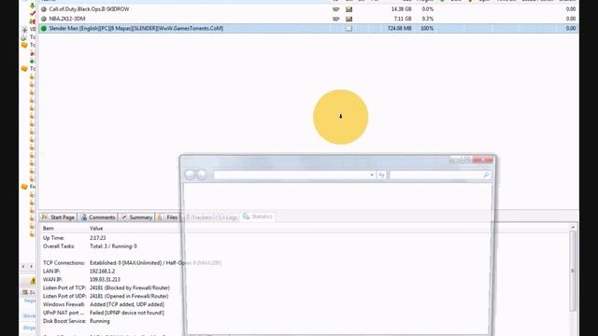Click gray status icon of Call.of.Duty.Black.Ops torrent

(44, 8)
